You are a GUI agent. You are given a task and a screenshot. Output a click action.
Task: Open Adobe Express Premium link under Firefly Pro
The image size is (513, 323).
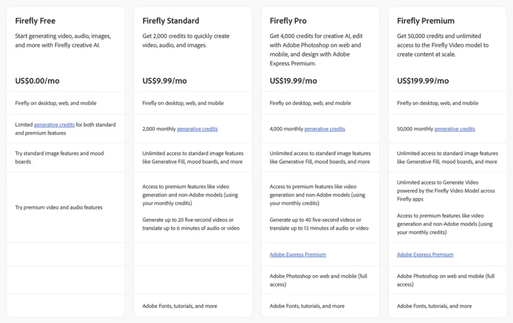pos(298,254)
